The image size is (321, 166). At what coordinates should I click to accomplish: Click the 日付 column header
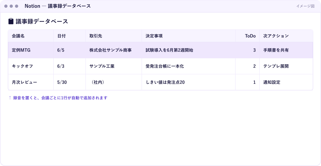pos(70,36)
